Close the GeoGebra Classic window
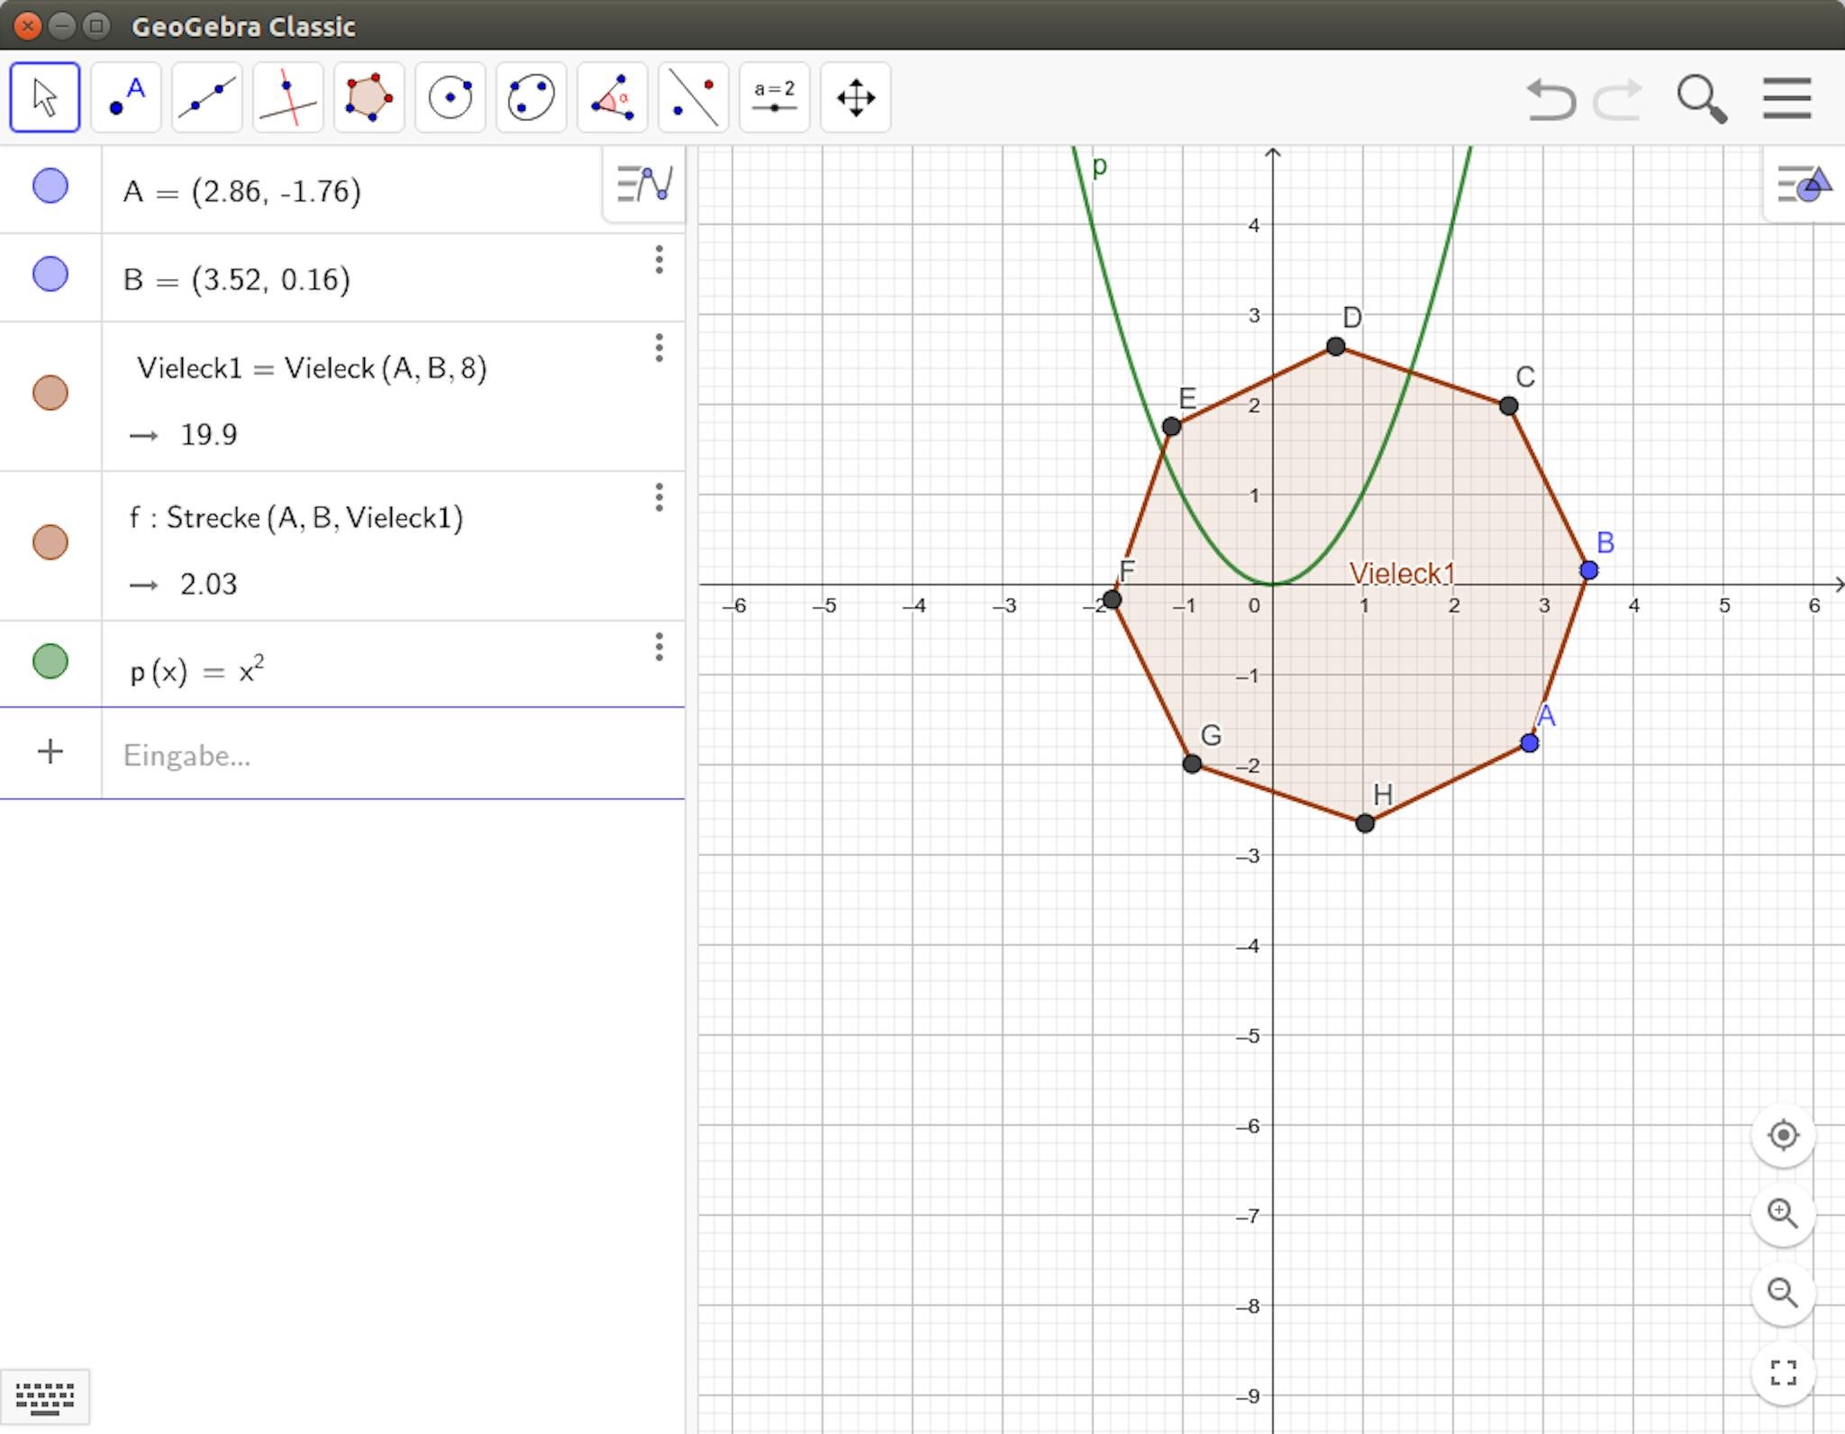The height and width of the screenshot is (1434, 1845). pyautogui.click(x=28, y=26)
